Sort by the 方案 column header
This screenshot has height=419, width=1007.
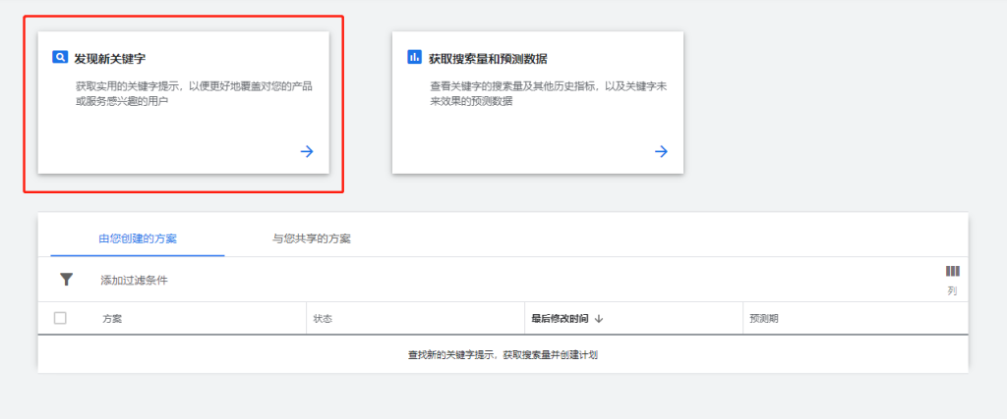tap(112, 319)
